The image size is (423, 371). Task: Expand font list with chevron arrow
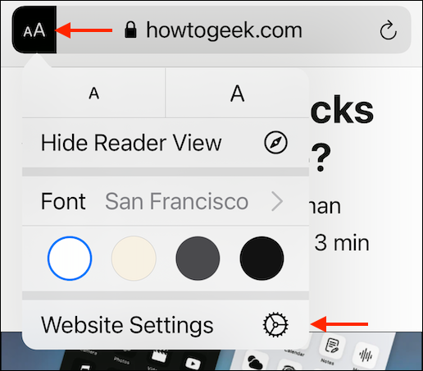(x=277, y=202)
